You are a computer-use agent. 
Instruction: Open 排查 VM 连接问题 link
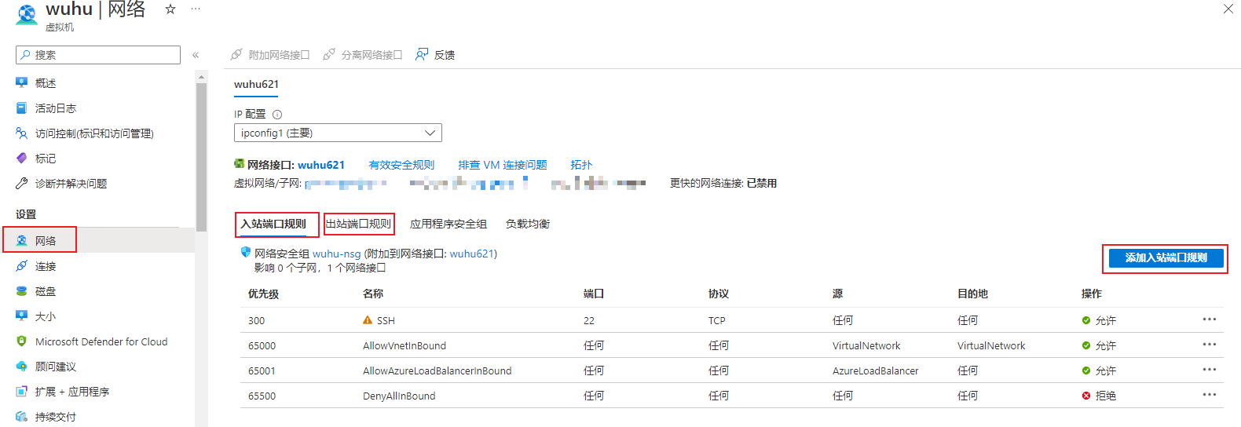pyautogui.click(x=503, y=165)
